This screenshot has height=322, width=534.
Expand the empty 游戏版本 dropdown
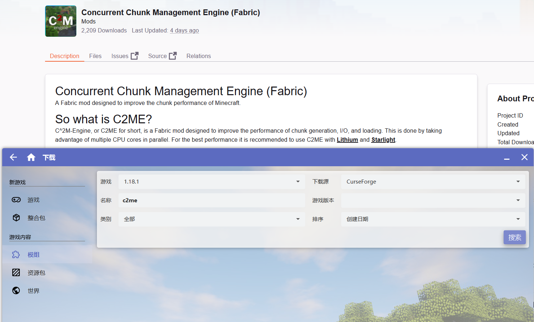click(x=433, y=200)
